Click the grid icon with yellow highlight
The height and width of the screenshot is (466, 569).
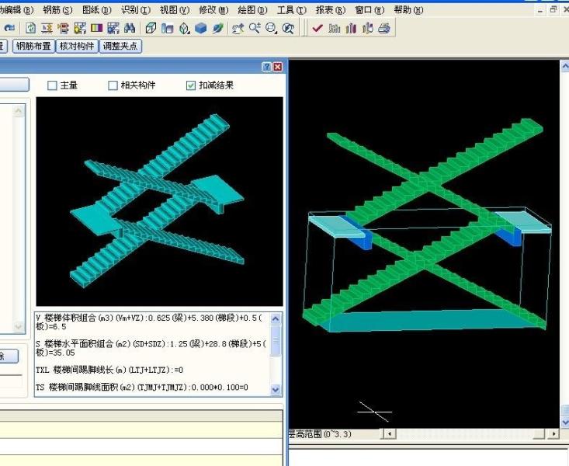[80, 28]
